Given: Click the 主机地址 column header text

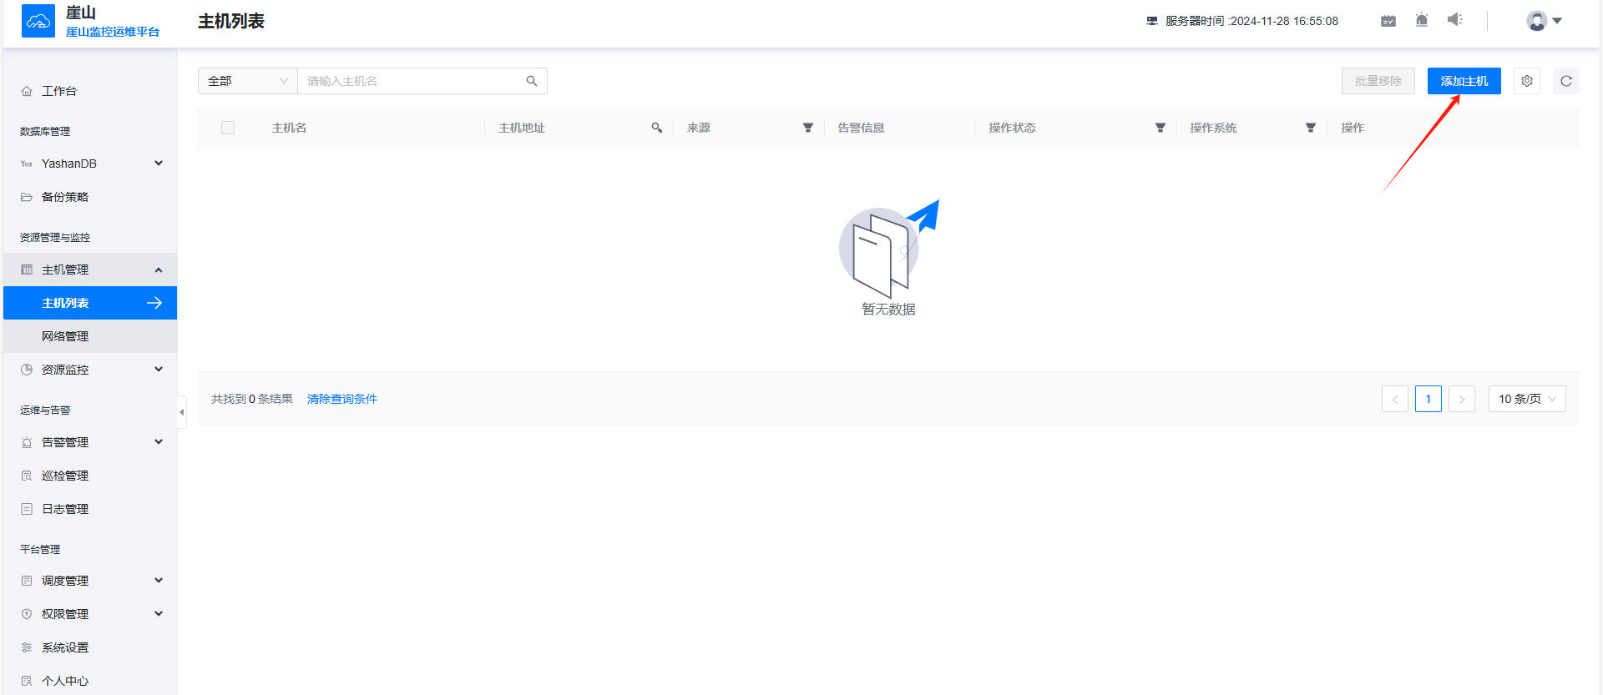Looking at the screenshot, I should [x=522, y=128].
